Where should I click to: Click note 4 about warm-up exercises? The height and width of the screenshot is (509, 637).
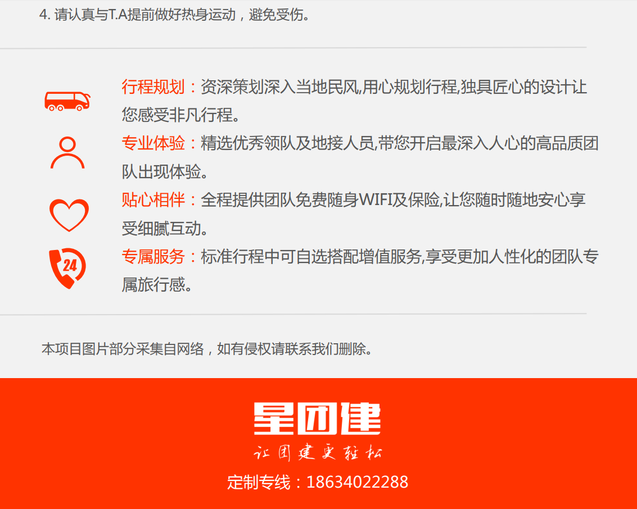tap(175, 15)
